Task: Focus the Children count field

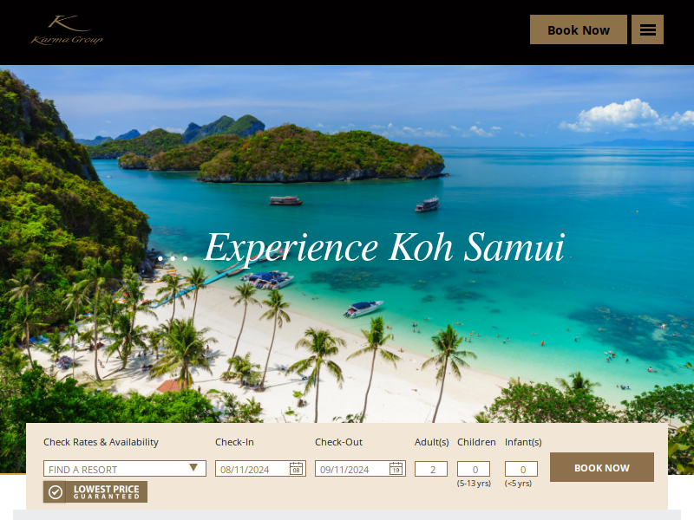Action: tap(474, 469)
